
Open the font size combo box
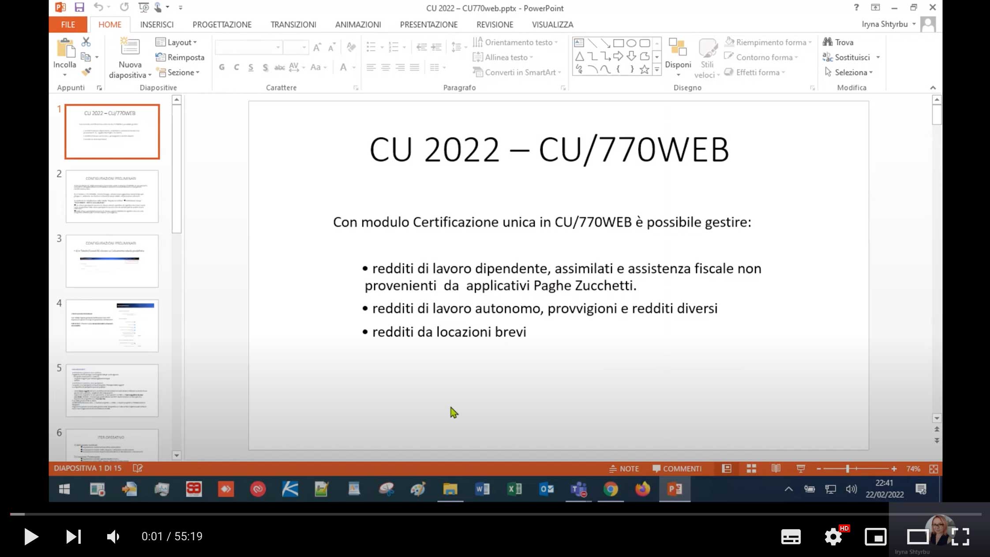[295, 47]
